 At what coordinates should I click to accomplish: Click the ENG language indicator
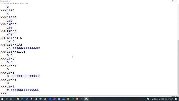click(x=166, y=99)
